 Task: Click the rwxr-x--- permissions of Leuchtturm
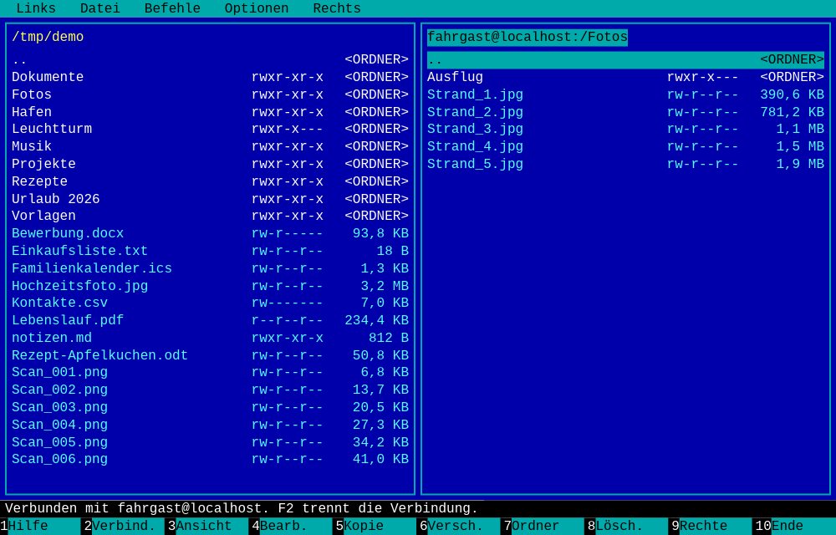point(288,129)
